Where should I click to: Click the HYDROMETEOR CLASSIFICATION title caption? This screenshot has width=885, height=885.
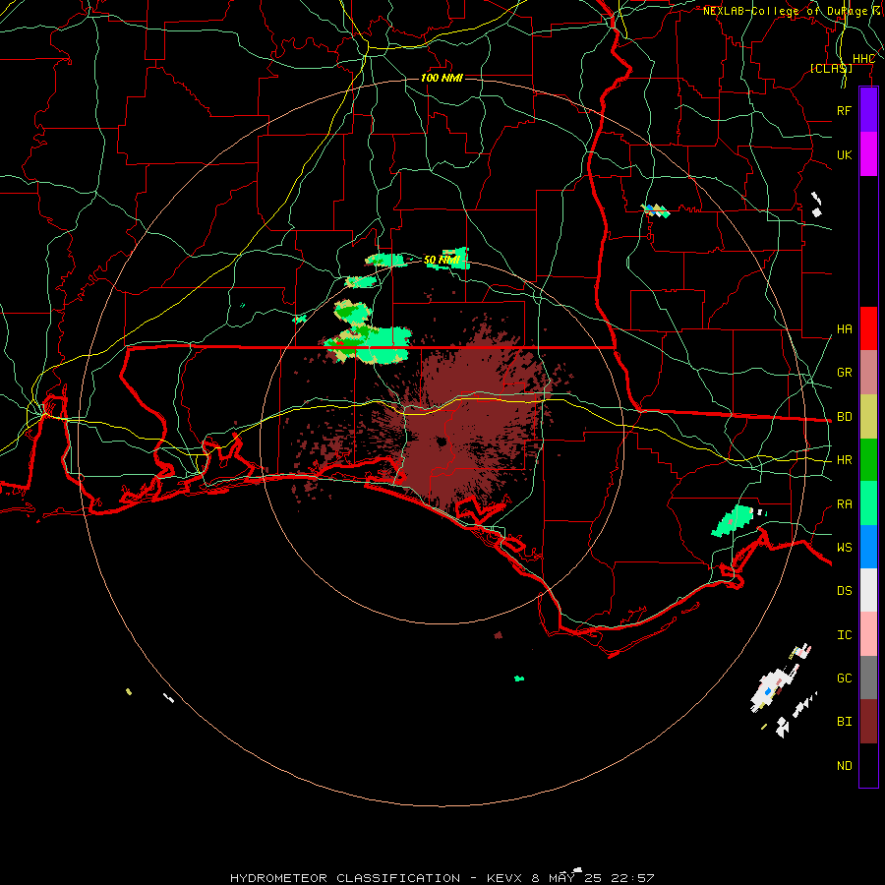point(442,878)
